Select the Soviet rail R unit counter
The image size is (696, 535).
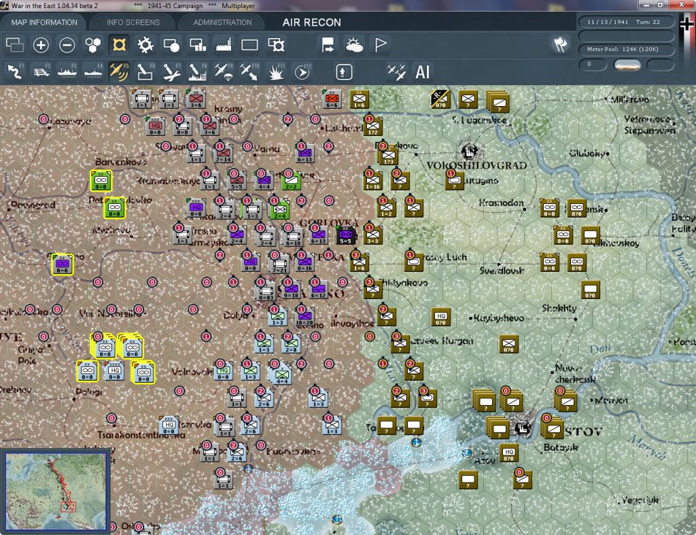click(x=440, y=99)
